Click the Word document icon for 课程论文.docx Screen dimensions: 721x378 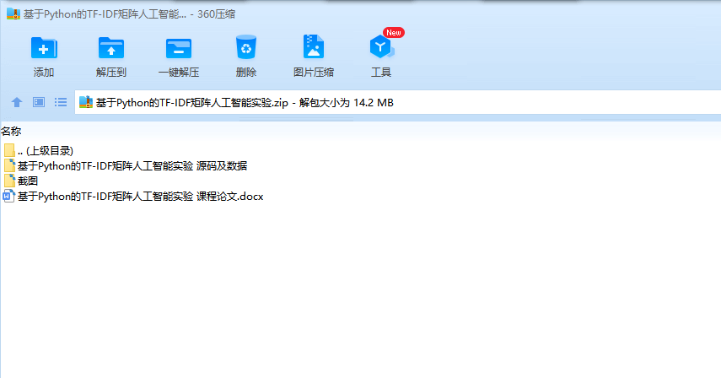pos(8,197)
